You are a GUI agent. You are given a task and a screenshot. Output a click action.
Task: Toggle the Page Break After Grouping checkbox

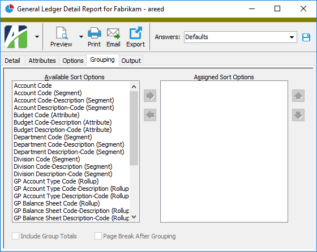click(98, 236)
